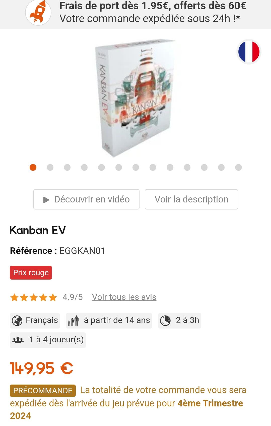Image resolution: width=271 pixels, height=426 pixels.
Task: Click the play triangle in Découvrir en vidéo
Action: click(x=46, y=200)
